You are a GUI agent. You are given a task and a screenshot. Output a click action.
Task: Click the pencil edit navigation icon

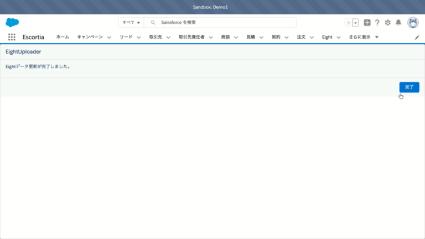click(x=417, y=37)
